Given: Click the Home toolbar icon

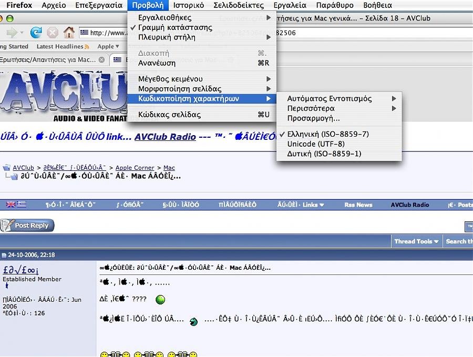Looking at the screenshot, I should (68, 33).
